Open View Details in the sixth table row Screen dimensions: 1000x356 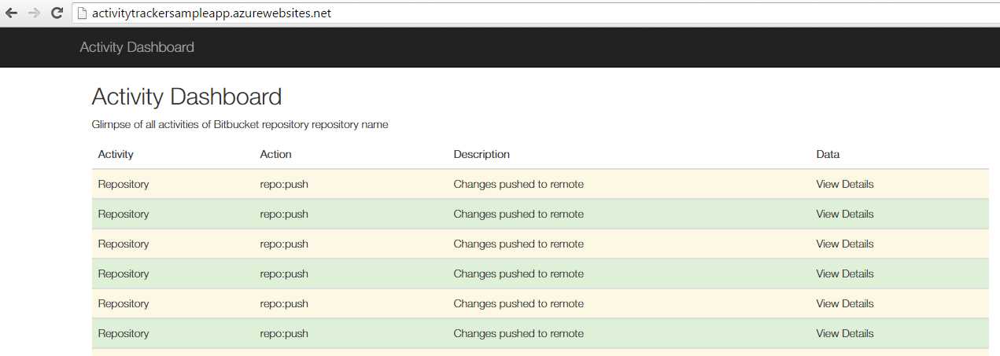844,333
